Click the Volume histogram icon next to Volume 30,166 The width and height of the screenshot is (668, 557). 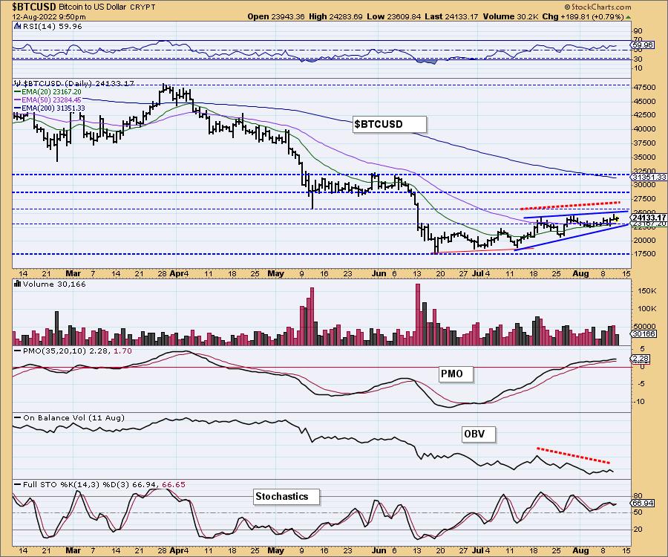coord(18,284)
